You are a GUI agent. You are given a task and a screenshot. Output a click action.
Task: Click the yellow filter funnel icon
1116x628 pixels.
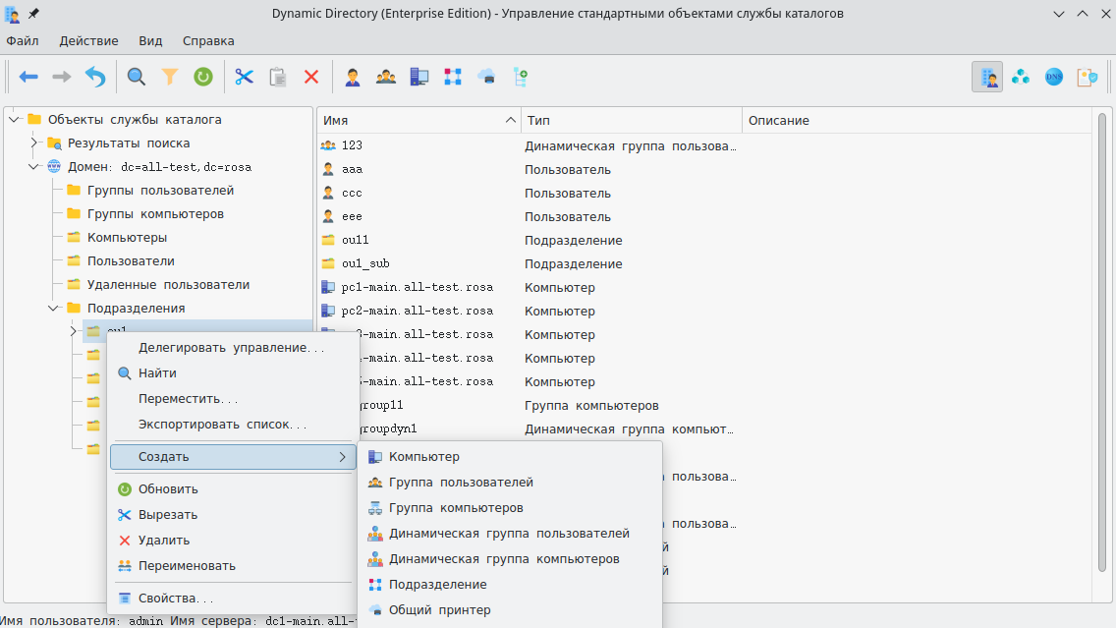170,77
